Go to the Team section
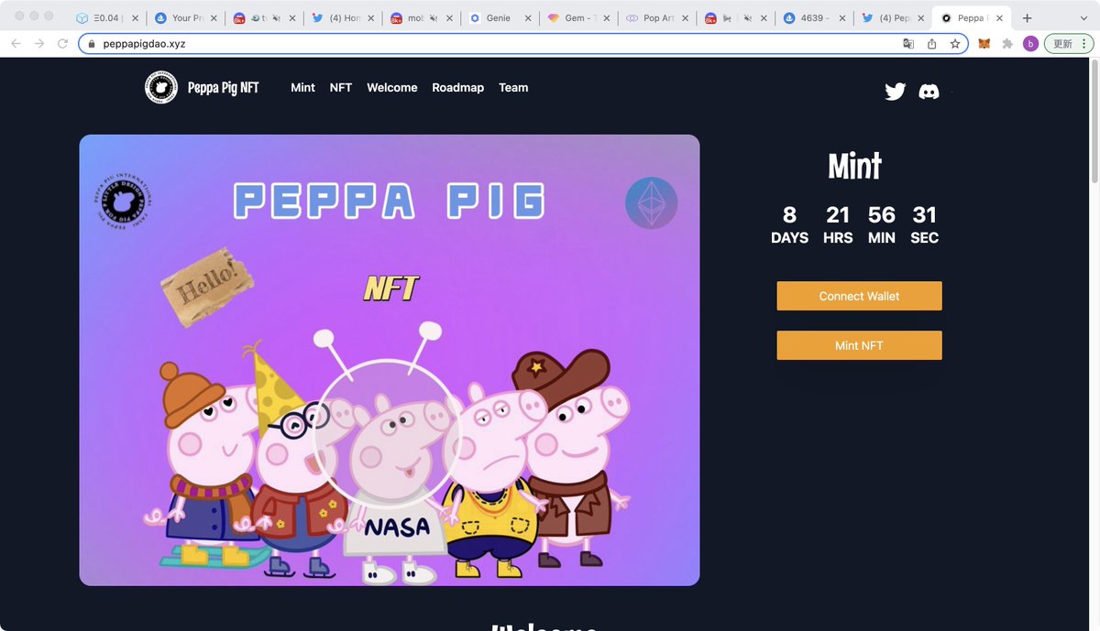The image size is (1100, 631). 513,88
